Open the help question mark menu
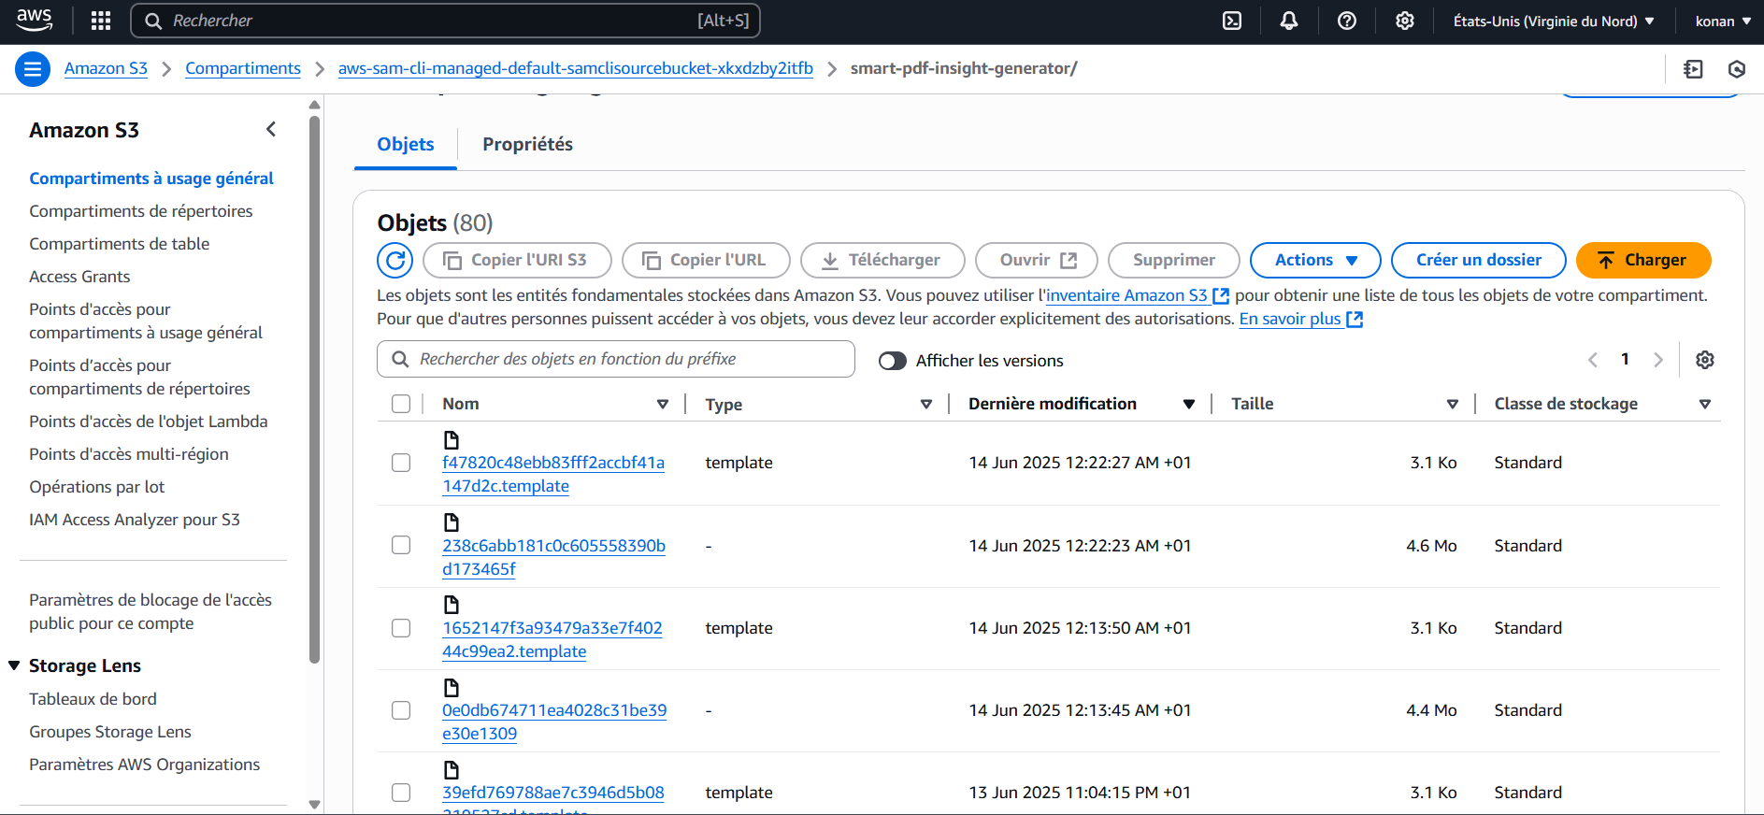The image size is (1764, 815). click(x=1347, y=21)
